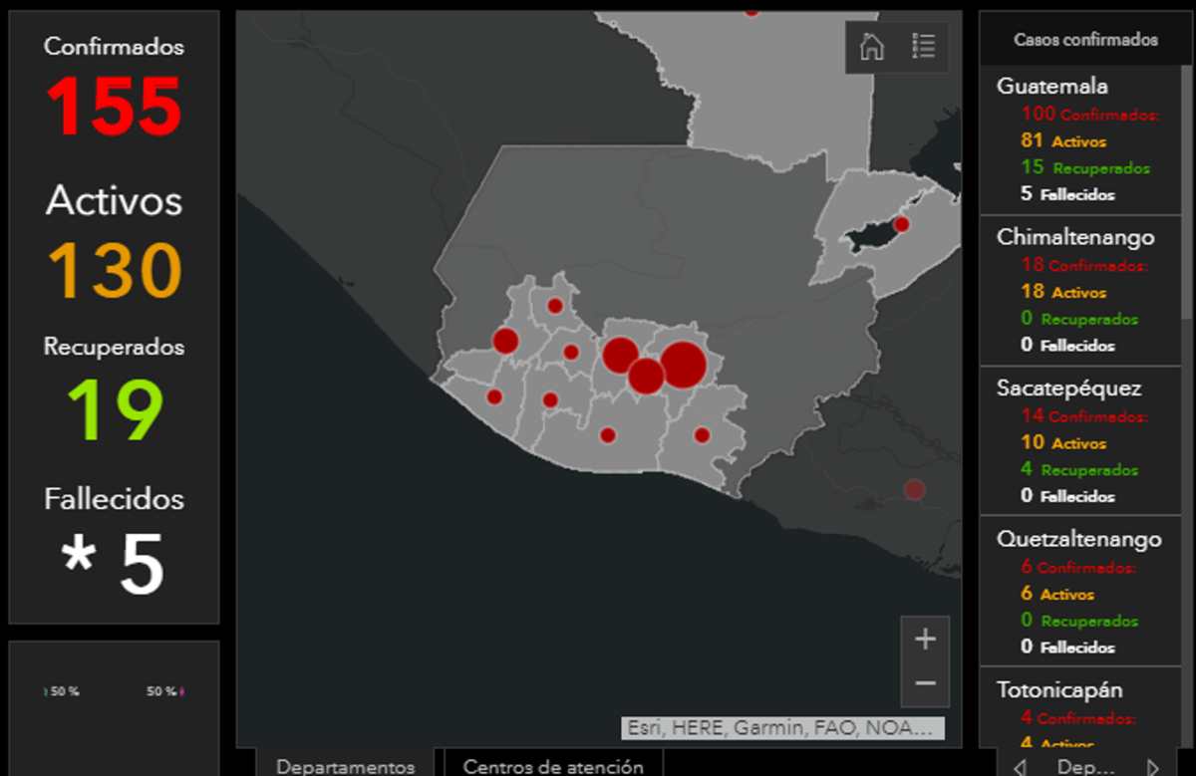Zoom in with the plus button

(x=925, y=639)
